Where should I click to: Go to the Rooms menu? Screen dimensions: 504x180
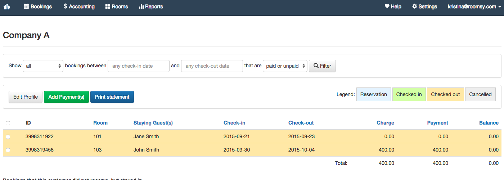tap(117, 6)
